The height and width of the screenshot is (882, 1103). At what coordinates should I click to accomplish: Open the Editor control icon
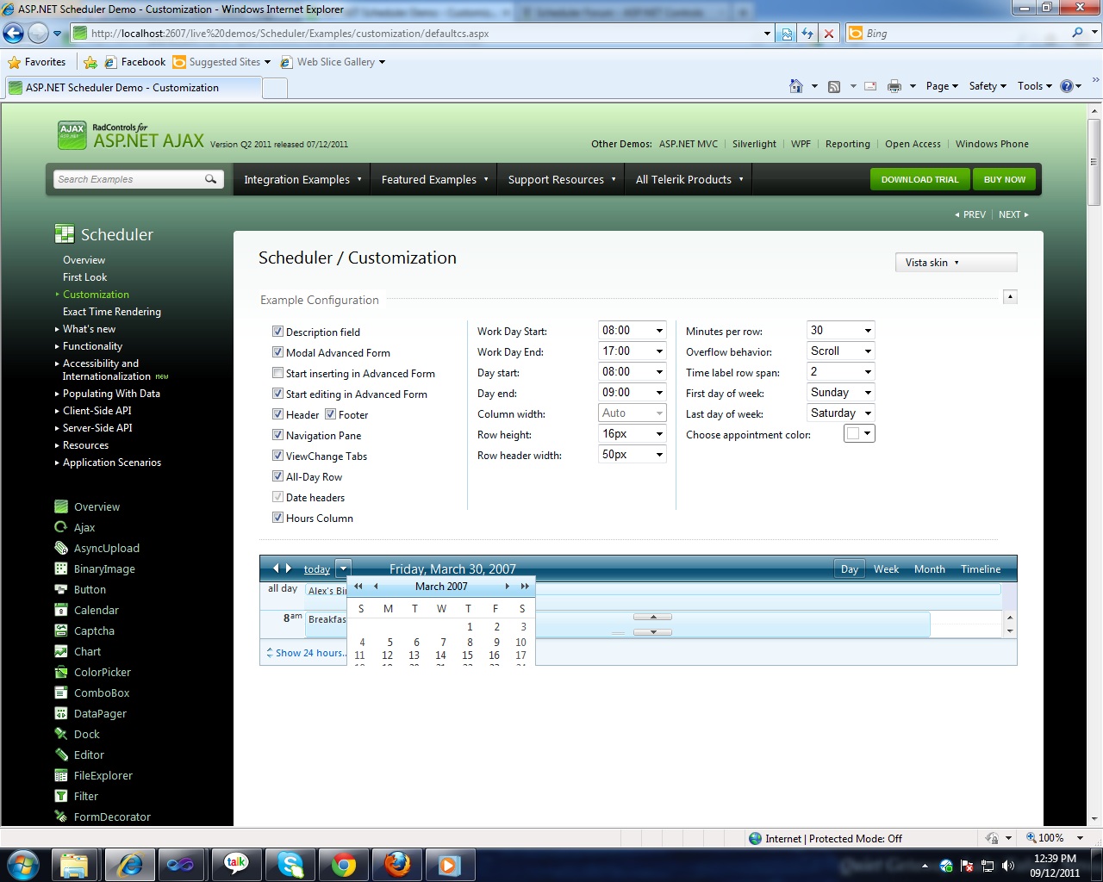(x=61, y=755)
